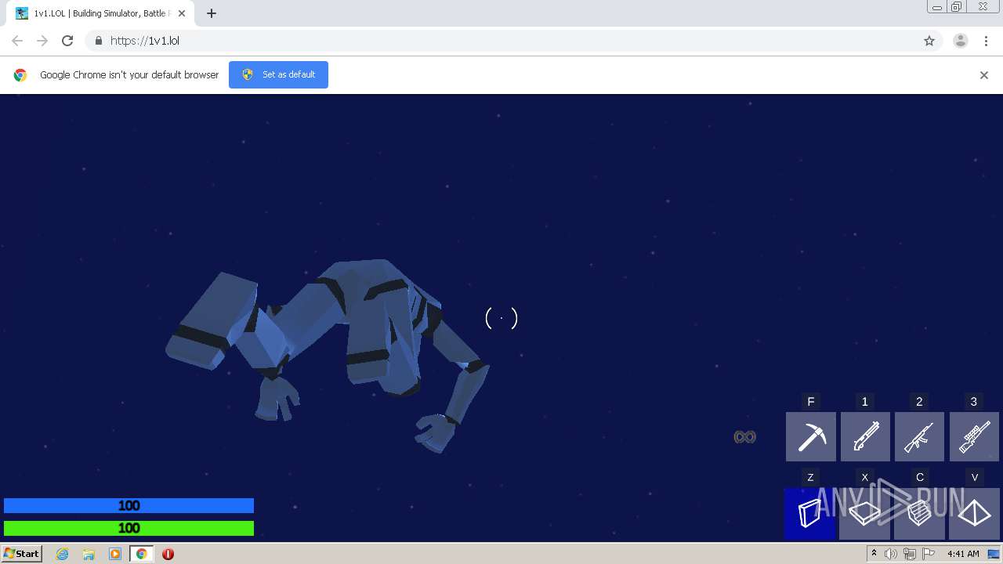1003x564 pixels.
Task: Open the Chrome three-dot menu
Action: 986,41
